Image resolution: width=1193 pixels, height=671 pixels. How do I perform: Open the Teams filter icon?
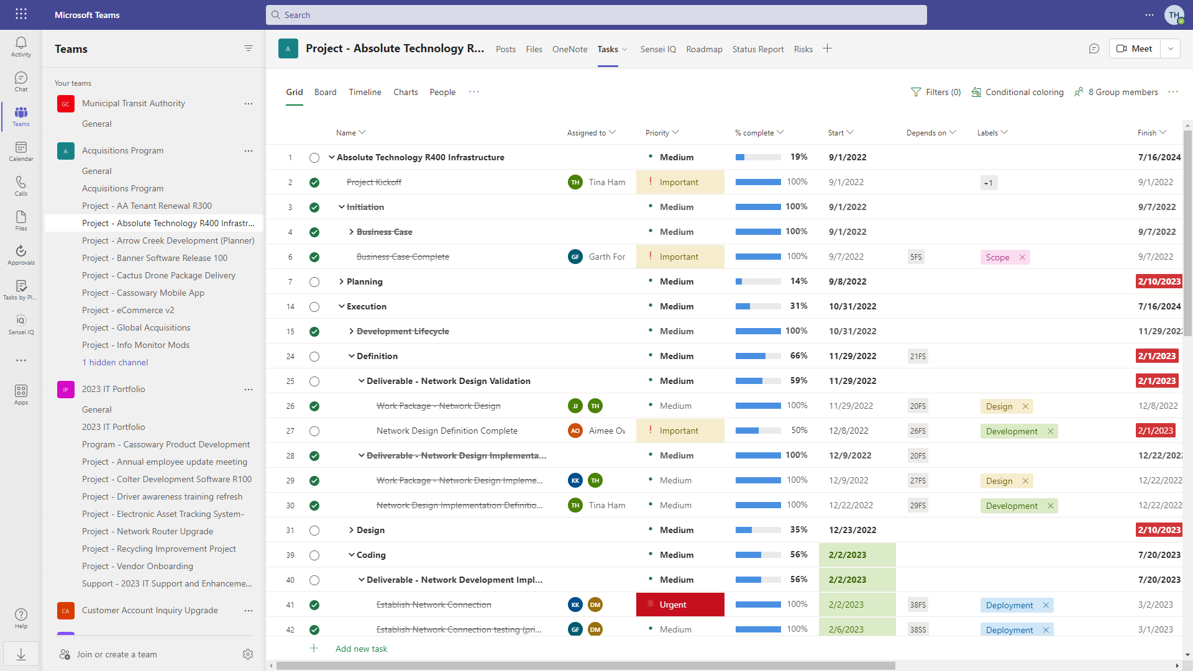click(x=249, y=48)
